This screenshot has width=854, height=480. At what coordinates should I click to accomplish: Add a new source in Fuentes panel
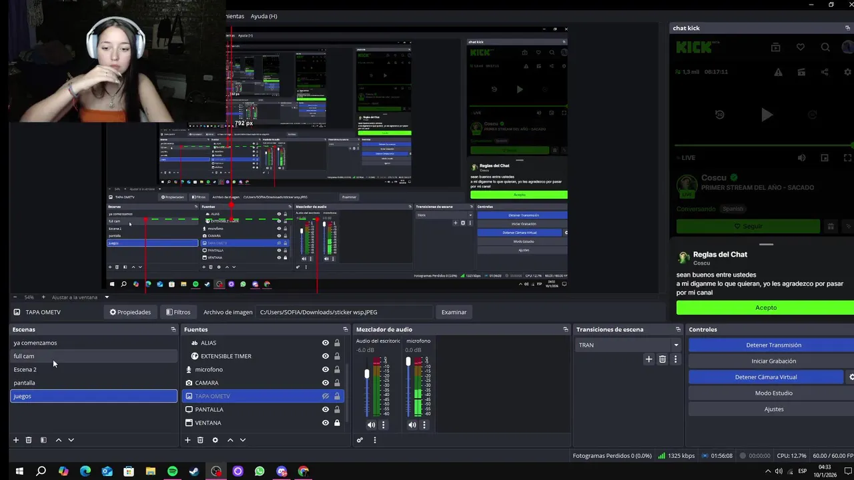[x=187, y=440]
